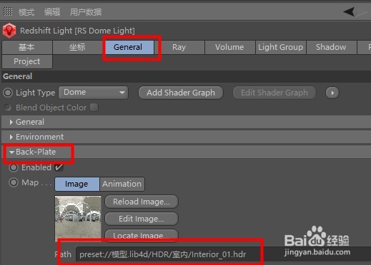Click the back navigation arrow
Image resolution: width=371 pixels, height=265 pixels.
(350, 12)
